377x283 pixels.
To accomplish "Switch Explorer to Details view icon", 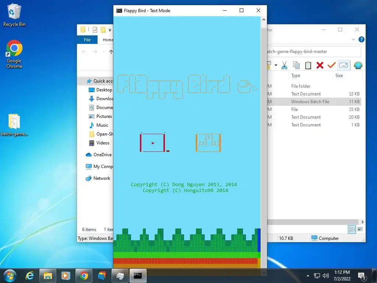I will click(x=352, y=229).
